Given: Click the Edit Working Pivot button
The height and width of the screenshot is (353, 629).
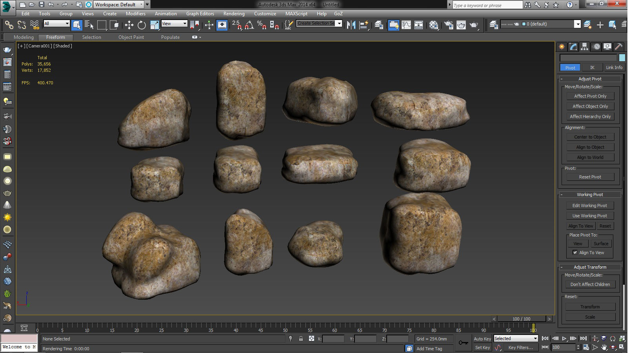Looking at the screenshot, I should (590, 206).
